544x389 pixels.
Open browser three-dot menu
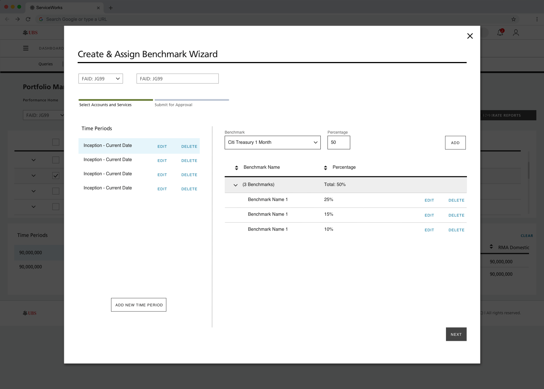click(537, 19)
